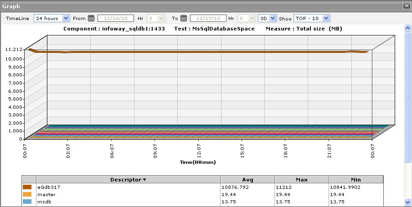412x207 pixels.
Task: Click the eGdb317 Min value 10841.9902
Action: click(345, 187)
